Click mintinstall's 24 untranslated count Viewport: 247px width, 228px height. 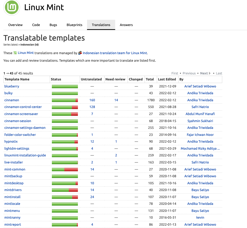(92, 197)
